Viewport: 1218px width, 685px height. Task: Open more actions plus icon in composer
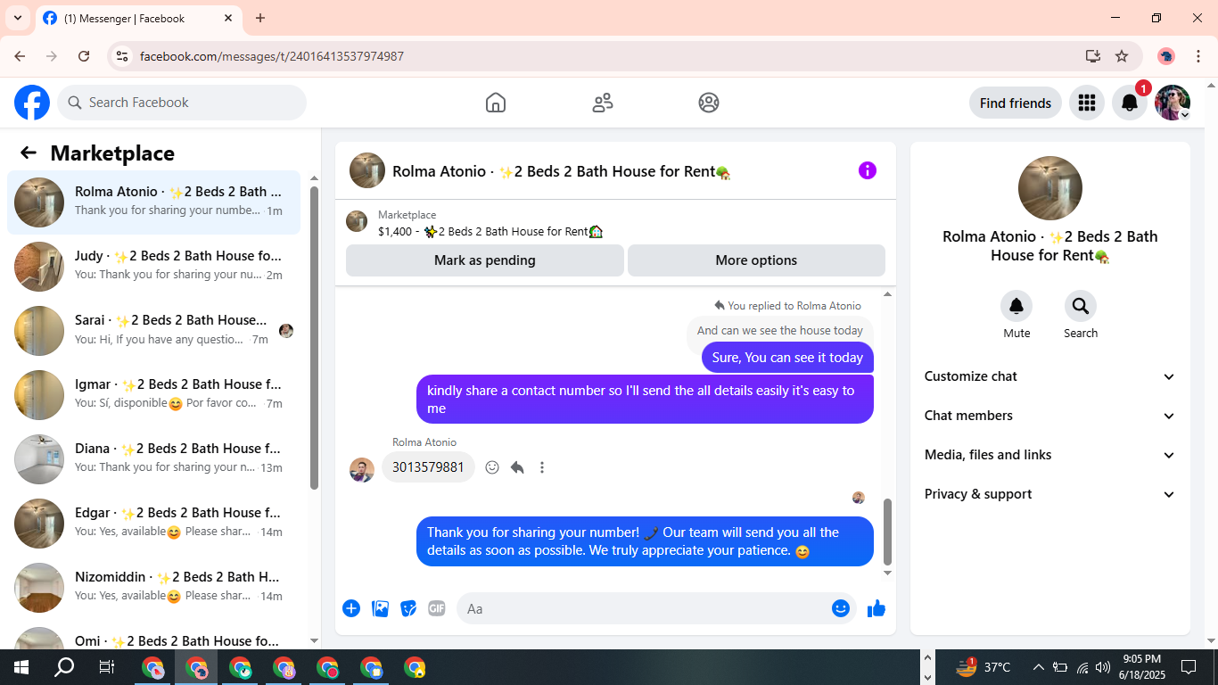(351, 608)
